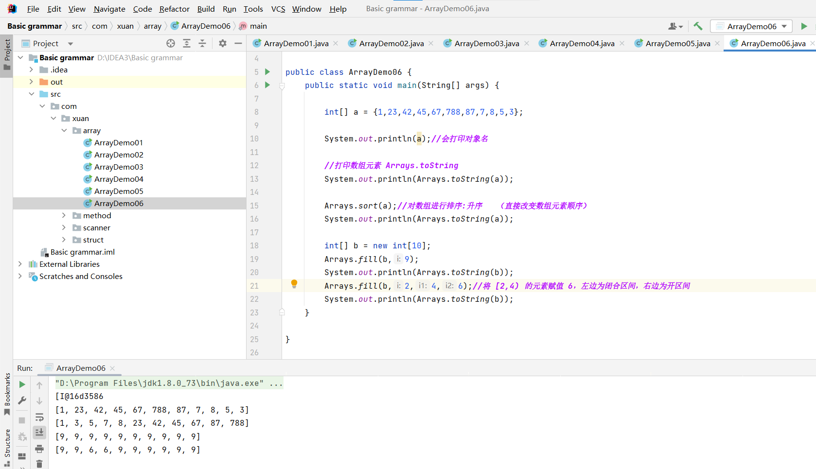Click the java.exe command line in console
Viewport: 816px width, 469px height.
click(x=169, y=383)
